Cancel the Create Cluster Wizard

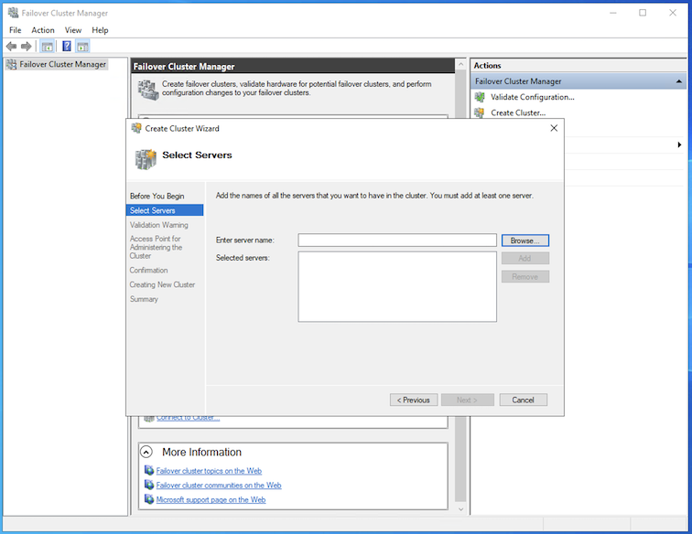coord(523,400)
